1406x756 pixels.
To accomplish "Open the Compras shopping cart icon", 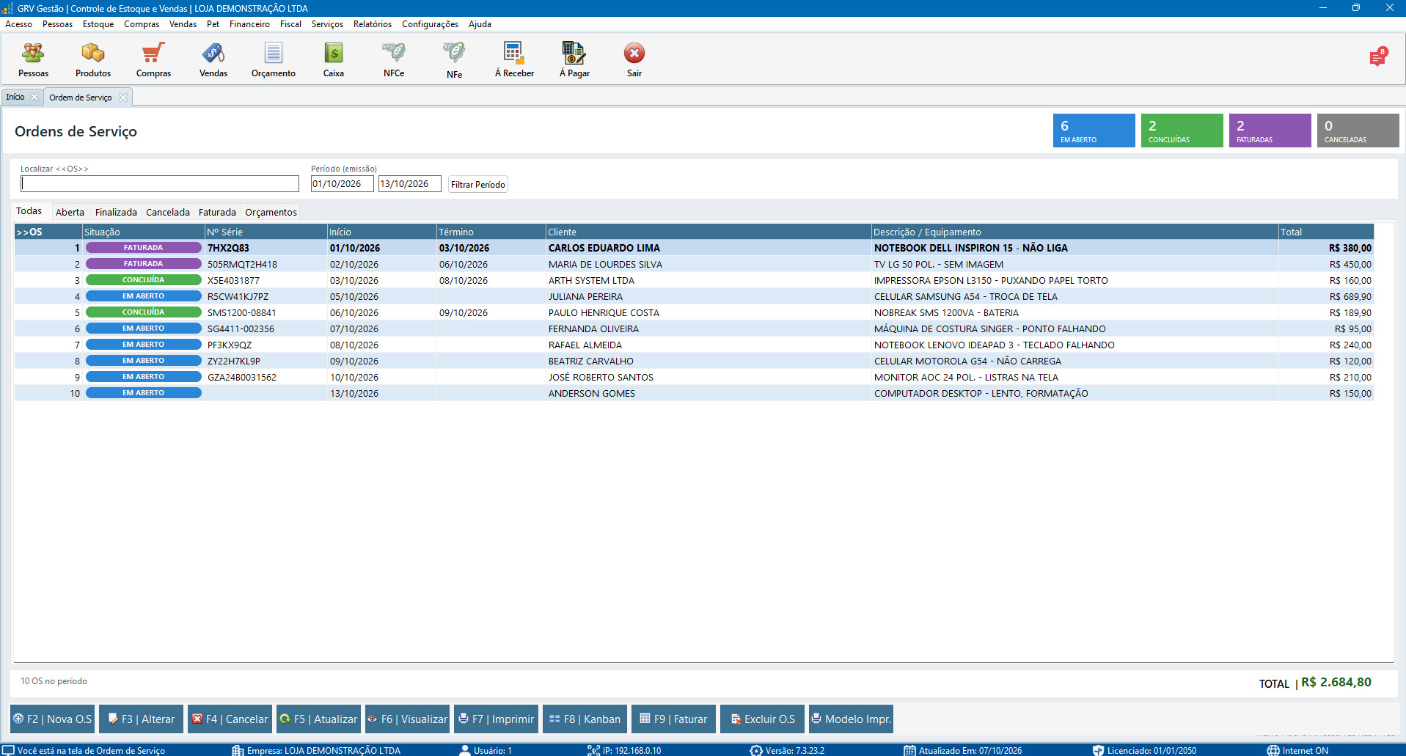I will click(153, 59).
